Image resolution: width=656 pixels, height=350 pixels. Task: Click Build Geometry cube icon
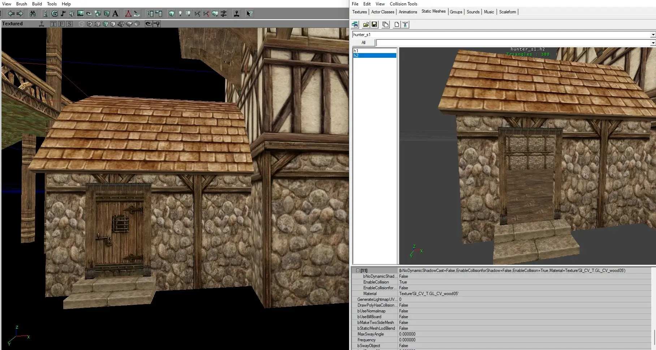[172, 14]
